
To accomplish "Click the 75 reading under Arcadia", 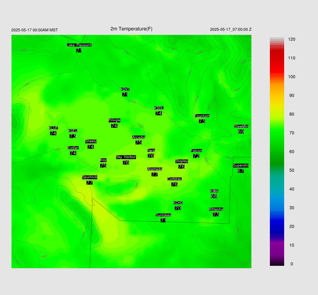I will 139,143.
